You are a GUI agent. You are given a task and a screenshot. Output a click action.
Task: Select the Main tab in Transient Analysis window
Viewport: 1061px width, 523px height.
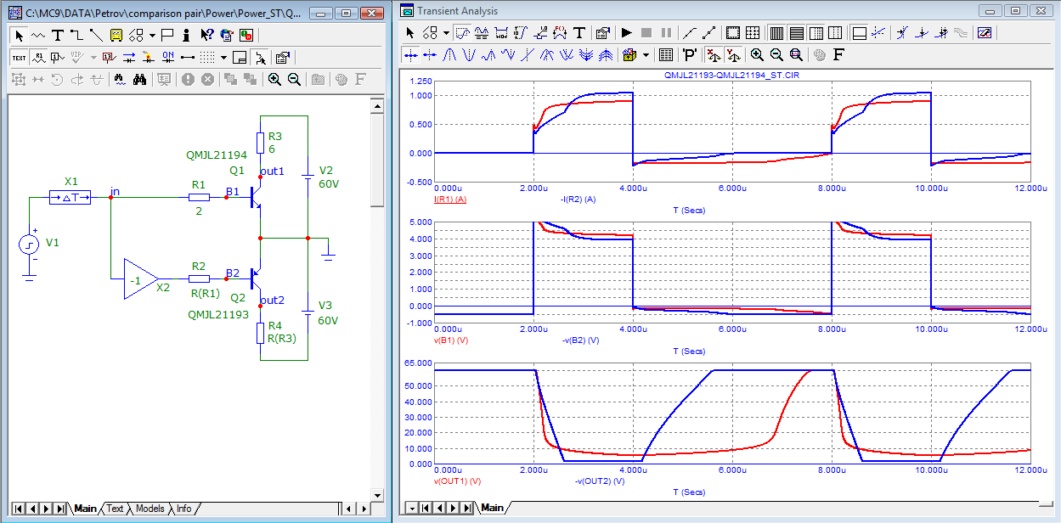coord(493,508)
